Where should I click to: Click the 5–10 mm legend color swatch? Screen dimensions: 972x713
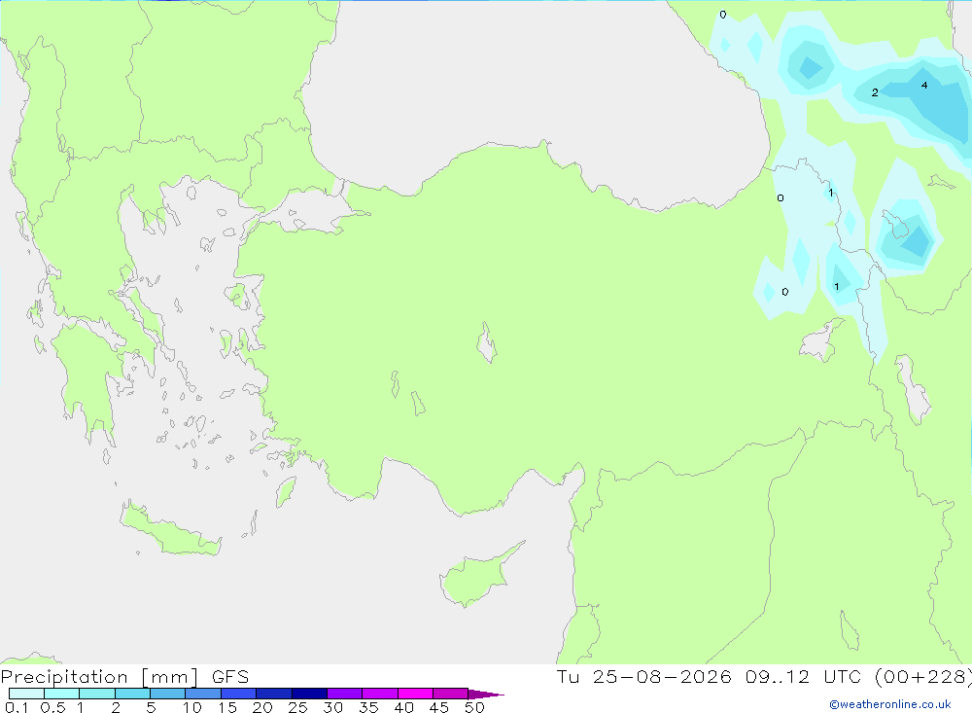tap(168, 694)
